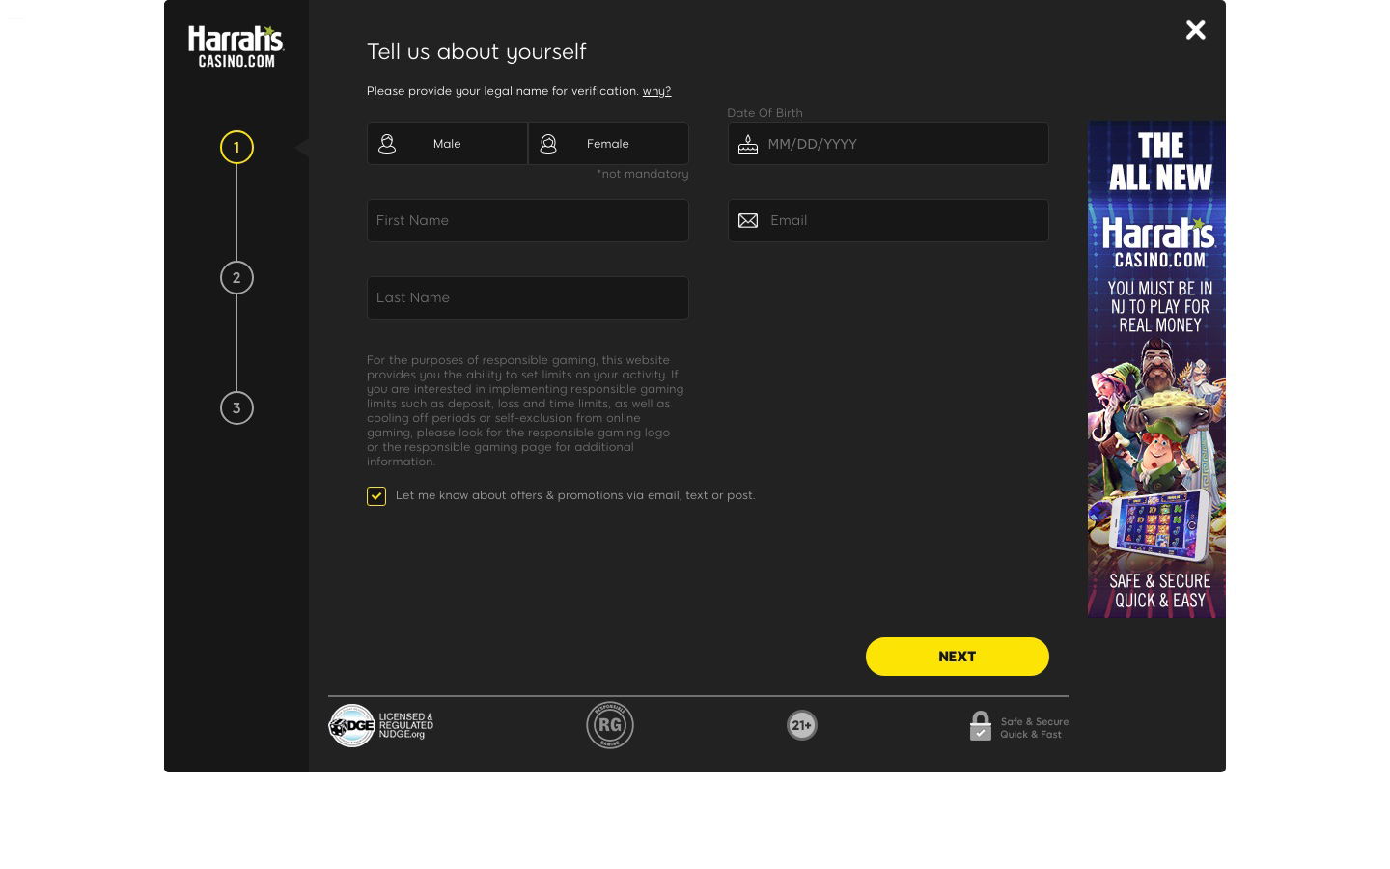Image resolution: width=1390 pixels, height=869 pixels.
Task: Close the registration dialog with X
Action: click(x=1196, y=30)
